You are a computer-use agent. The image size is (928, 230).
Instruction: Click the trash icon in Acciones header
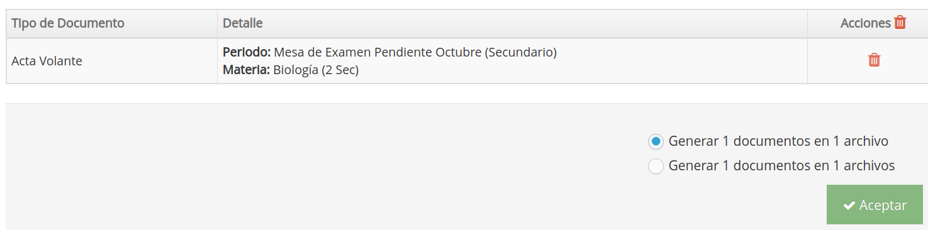click(900, 23)
